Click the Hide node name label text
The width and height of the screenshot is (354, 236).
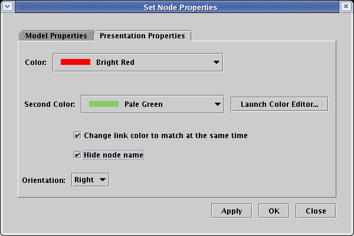(113, 155)
